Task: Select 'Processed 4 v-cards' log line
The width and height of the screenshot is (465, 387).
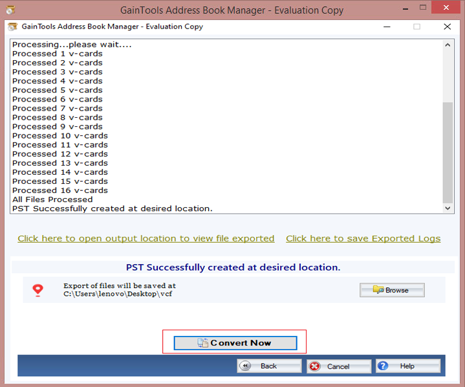Action: tap(57, 81)
